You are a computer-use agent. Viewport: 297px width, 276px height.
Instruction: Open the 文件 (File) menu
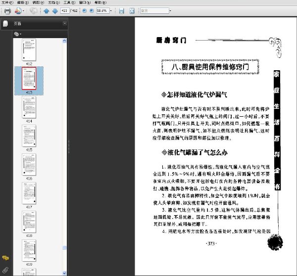tap(7, 2)
